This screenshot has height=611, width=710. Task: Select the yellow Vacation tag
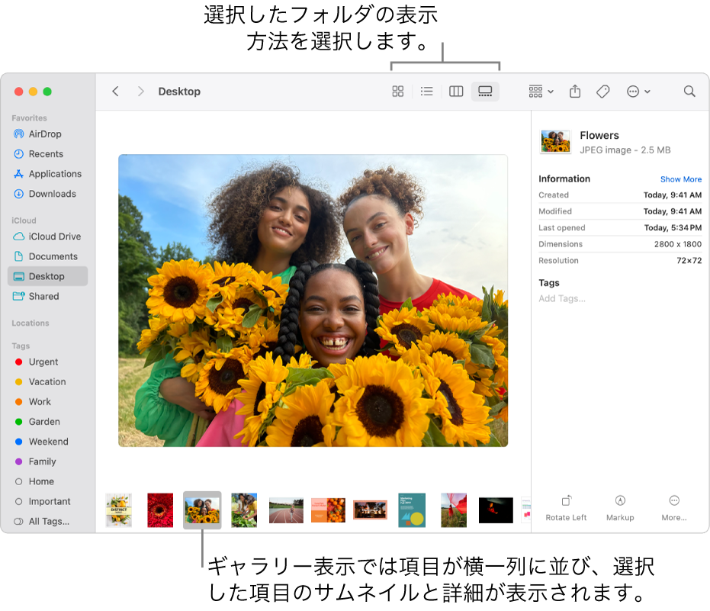48,382
